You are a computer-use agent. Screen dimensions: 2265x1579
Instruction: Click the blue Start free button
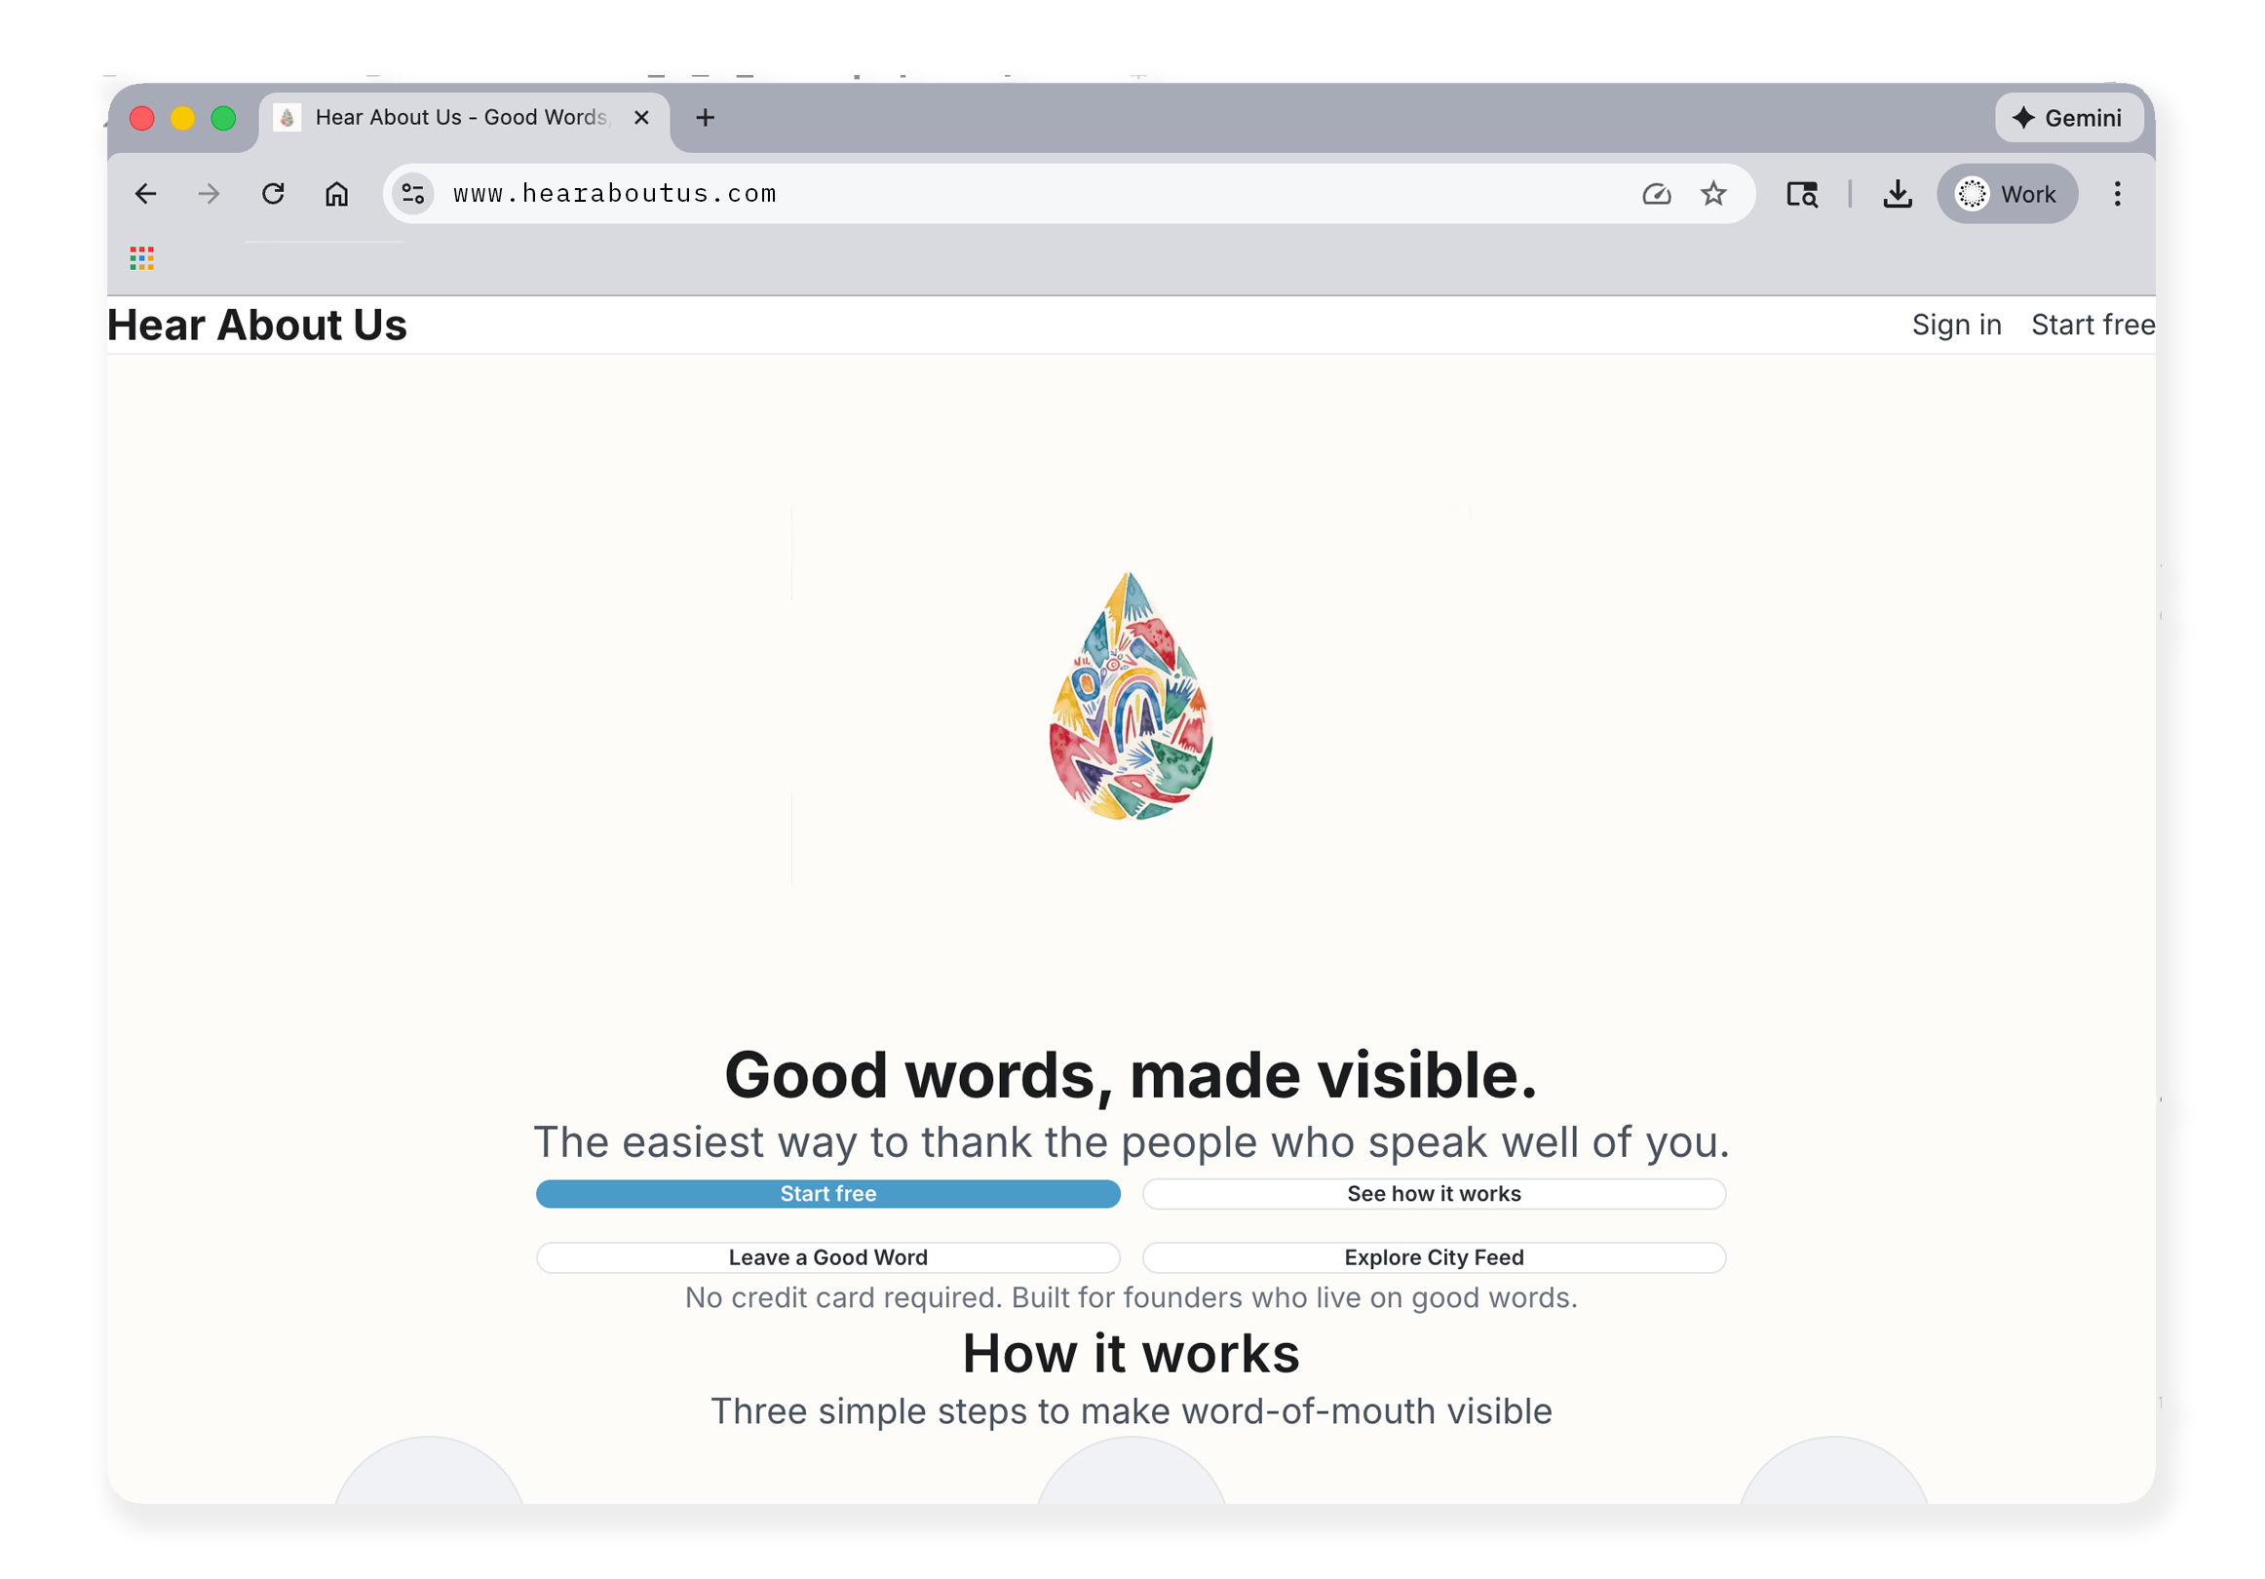tap(827, 1194)
